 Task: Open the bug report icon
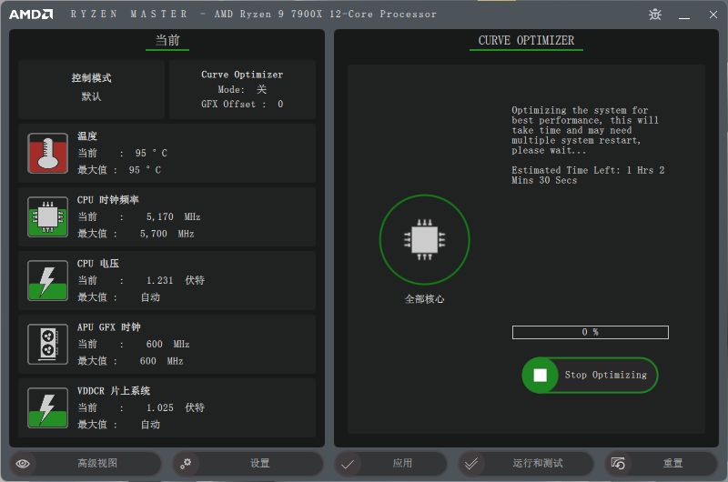pos(655,15)
